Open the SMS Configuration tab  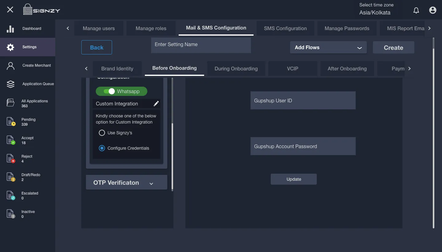tap(285, 28)
